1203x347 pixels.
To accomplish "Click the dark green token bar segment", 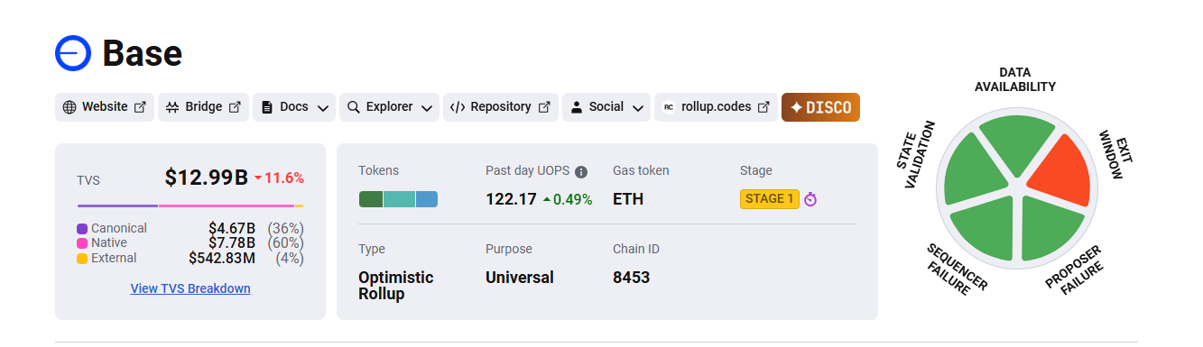I will pos(371,199).
